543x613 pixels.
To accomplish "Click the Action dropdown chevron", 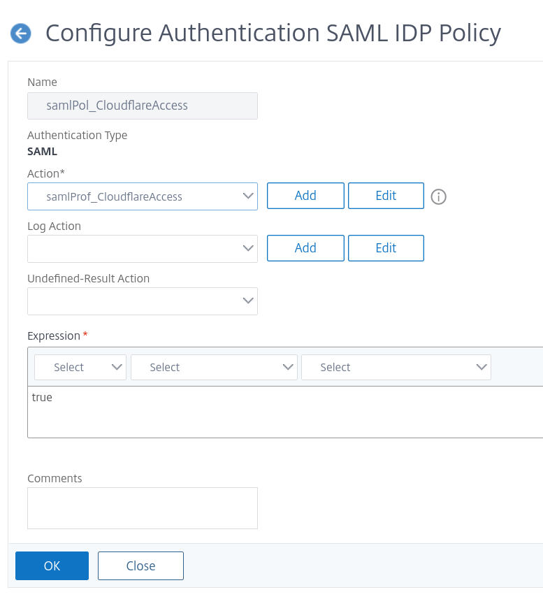I will [248, 196].
